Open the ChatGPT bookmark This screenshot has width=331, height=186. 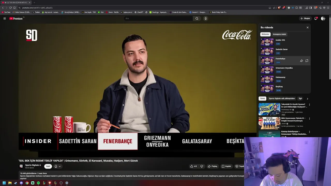pos(139,12)
